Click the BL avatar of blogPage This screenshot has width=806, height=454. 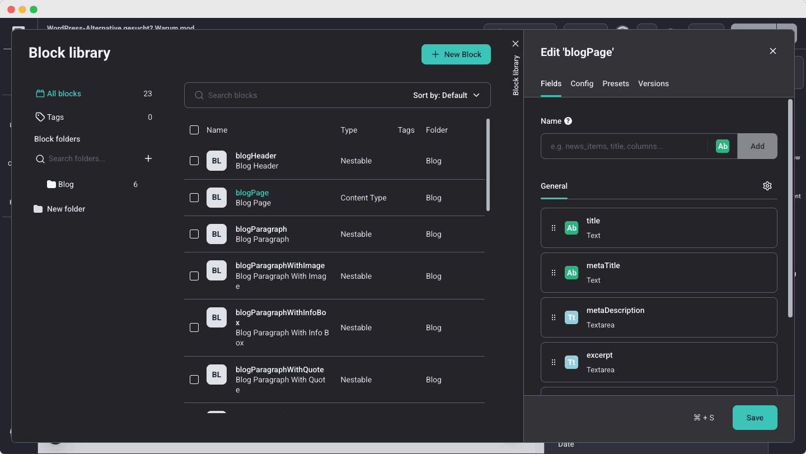click(x=217, y=198)
